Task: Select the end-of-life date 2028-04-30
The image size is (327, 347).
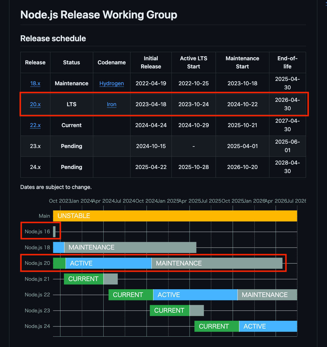Action: (287, 167)
